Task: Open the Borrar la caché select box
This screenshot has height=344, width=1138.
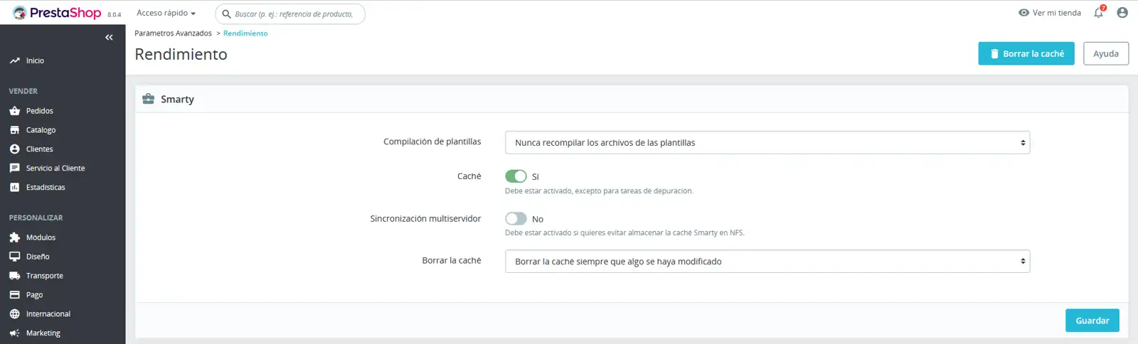Action: (x=767, y=262)
